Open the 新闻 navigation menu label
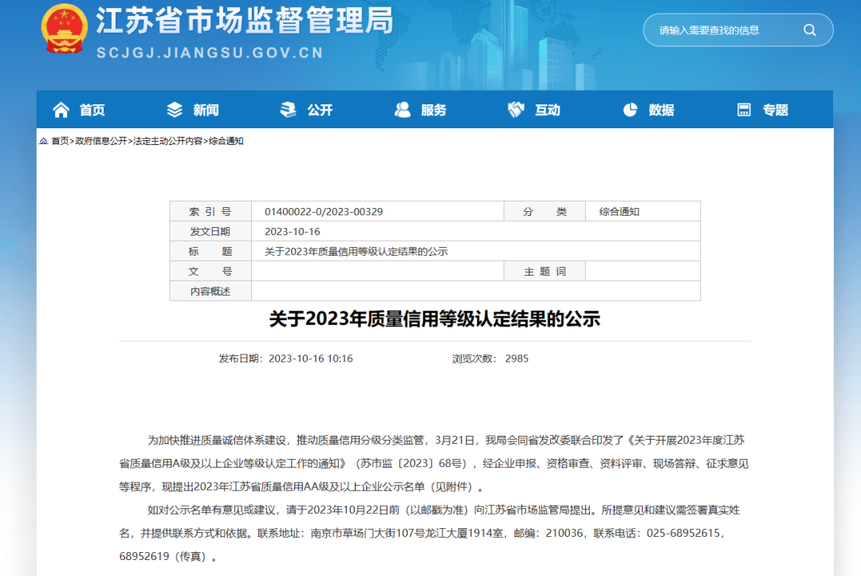Screen dimensions: 861x576 coord(206,110)
